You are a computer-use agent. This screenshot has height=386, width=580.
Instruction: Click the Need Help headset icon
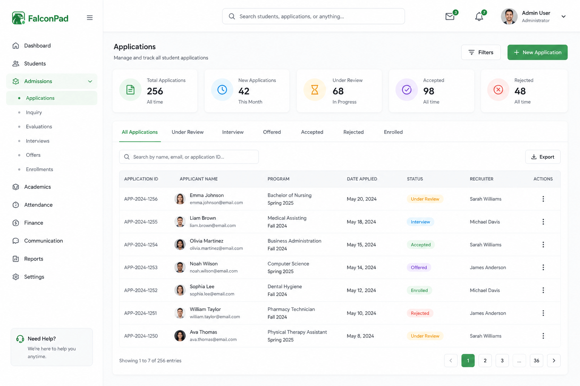click(x=20, y=339)
